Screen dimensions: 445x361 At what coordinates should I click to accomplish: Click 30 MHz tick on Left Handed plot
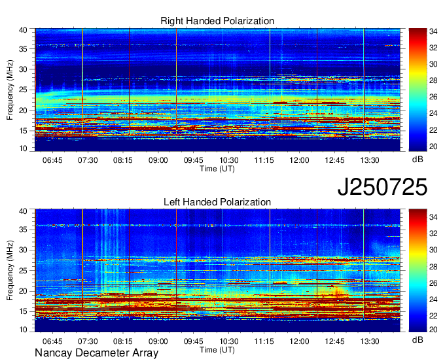[x=24, y=250]
